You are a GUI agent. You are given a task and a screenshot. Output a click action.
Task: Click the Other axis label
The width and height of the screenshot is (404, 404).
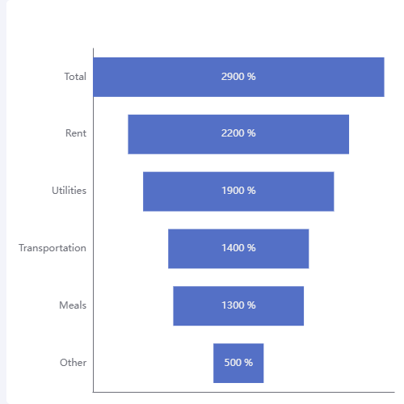[74, 363]
